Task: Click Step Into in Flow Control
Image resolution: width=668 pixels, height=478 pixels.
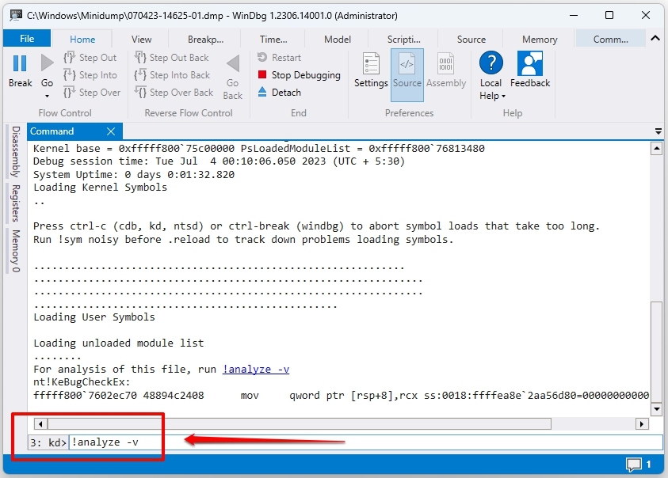Action: click(x=90, y=75)
